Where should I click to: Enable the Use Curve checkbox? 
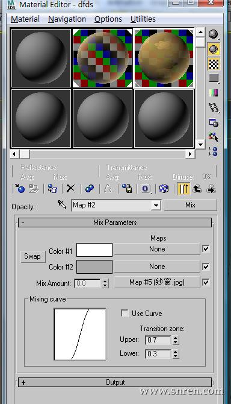pos(125,314)
